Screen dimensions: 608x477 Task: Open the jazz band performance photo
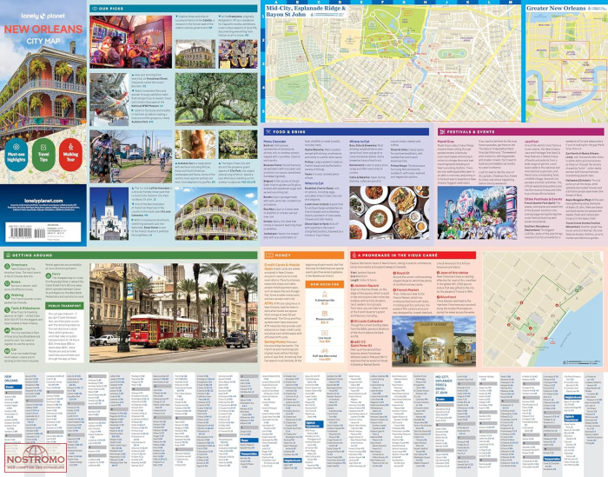[x=130, y=42]
